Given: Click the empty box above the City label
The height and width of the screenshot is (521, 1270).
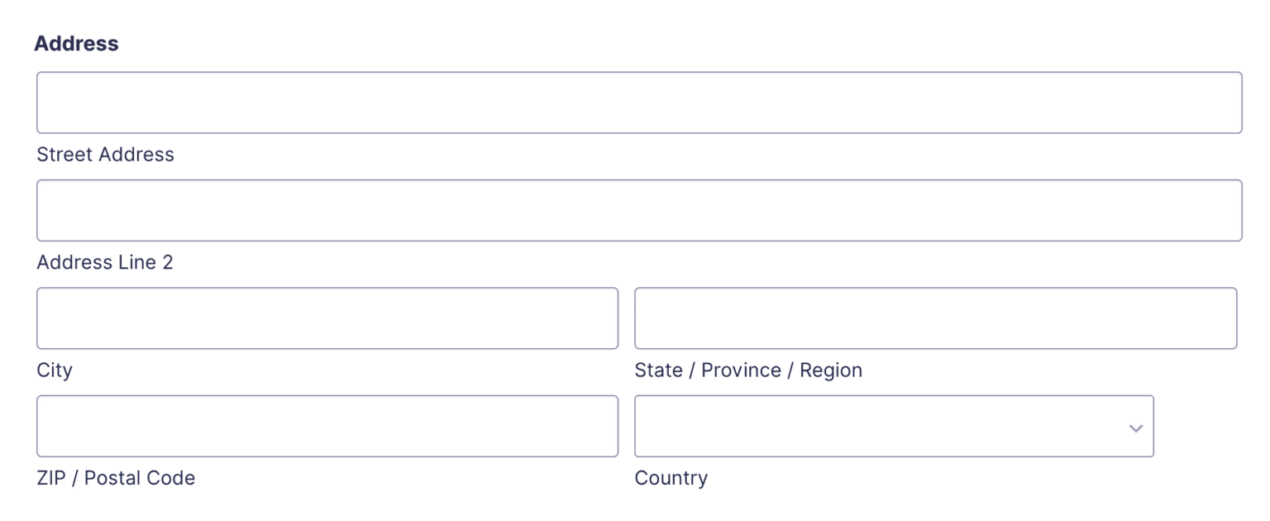Looking at the screenshot, I should tap(327, 318).
